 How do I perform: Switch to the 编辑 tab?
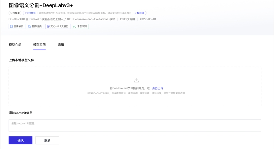[x=61, y=45]
